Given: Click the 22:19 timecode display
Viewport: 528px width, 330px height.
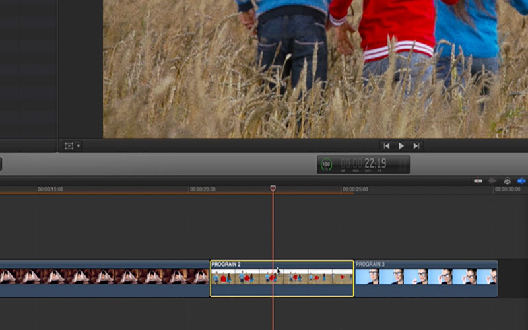Looking at the screenshot, I should 375,164.
